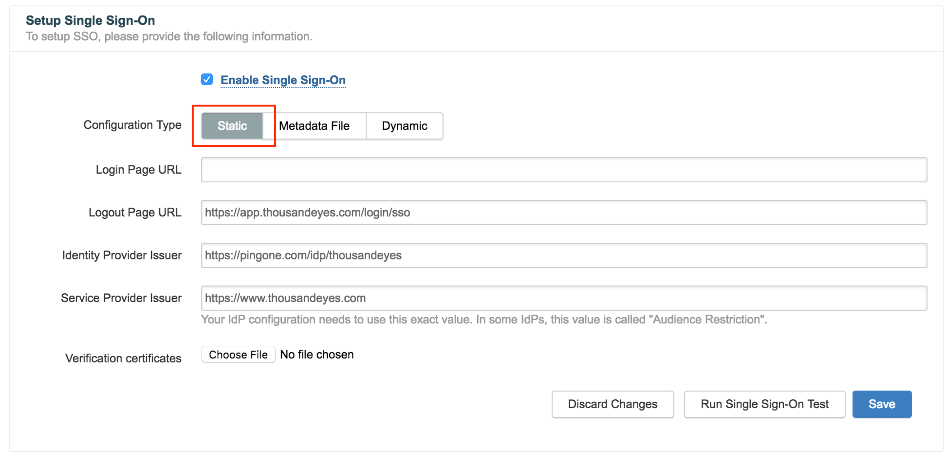Screen dimensions: 952x456
Task: Edit the Identity Provider Issuer field
Action: [x=564, y=256]
